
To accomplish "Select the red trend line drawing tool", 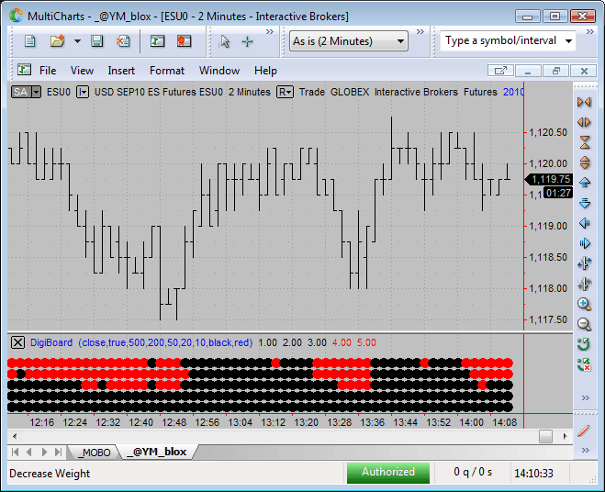I will click(584, 430).
